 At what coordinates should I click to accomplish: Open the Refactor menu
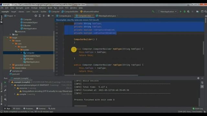pos(43,8)
